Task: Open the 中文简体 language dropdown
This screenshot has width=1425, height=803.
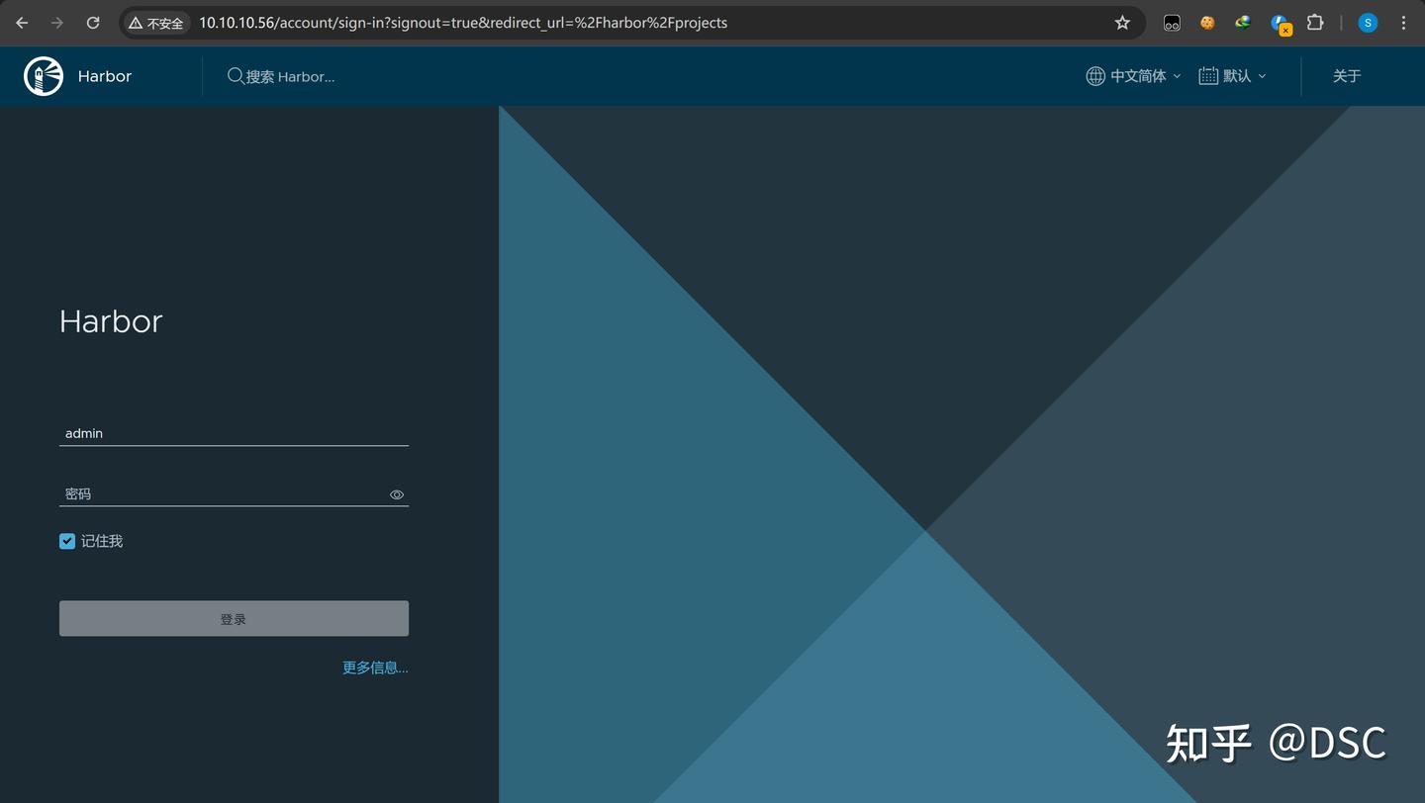Action: pos(1138,75)
